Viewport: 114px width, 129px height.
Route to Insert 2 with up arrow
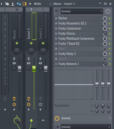[x=43, y=120]
